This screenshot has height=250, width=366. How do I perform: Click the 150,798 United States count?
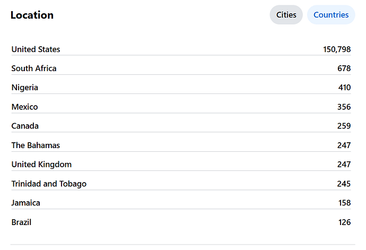coord(337,49)
